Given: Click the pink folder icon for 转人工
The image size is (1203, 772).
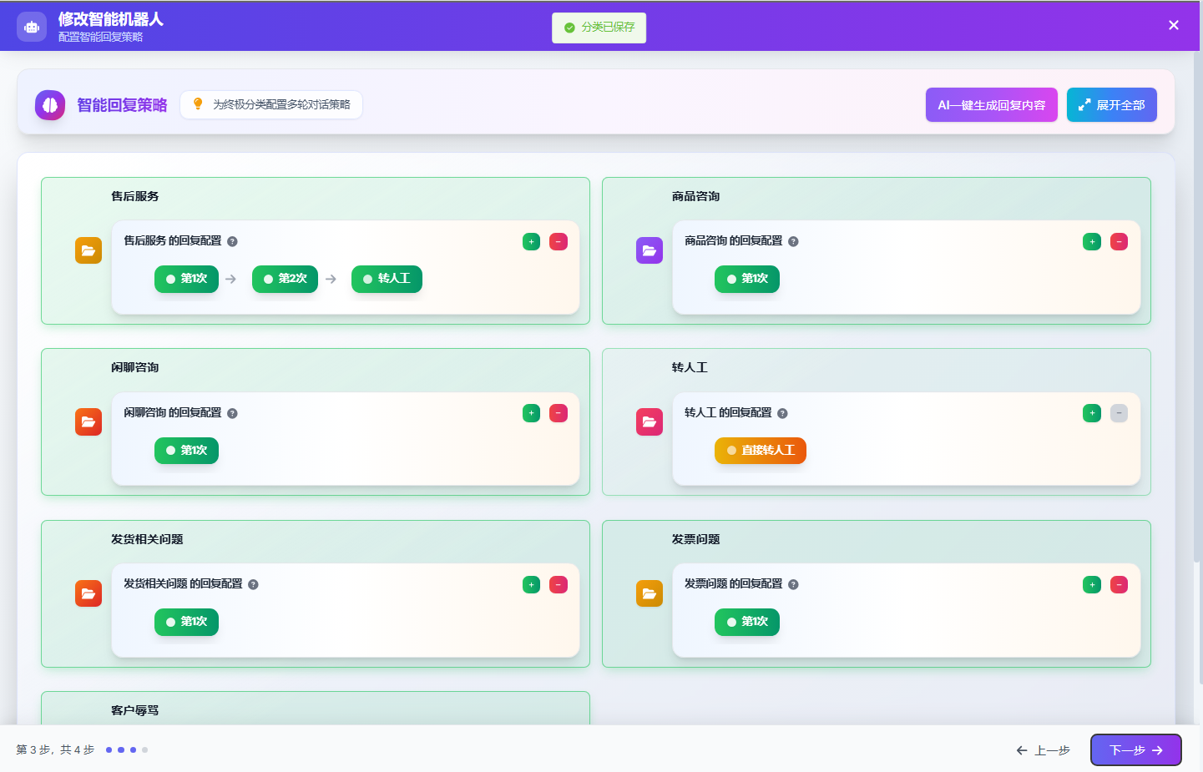Looking at the screenshot, I should (649, 422).
